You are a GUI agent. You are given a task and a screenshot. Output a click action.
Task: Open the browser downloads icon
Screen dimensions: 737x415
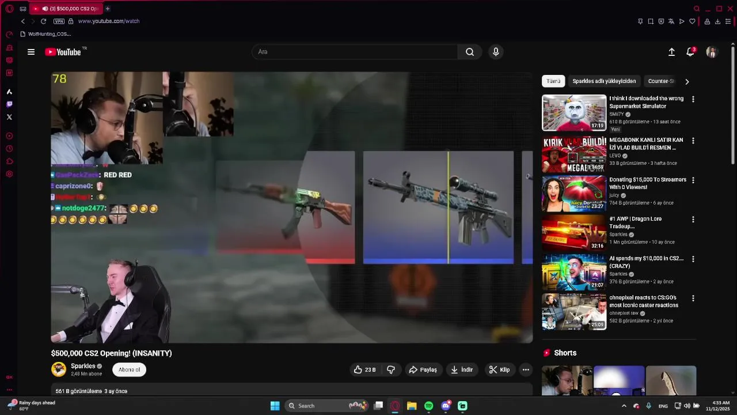tap(717, 21)
